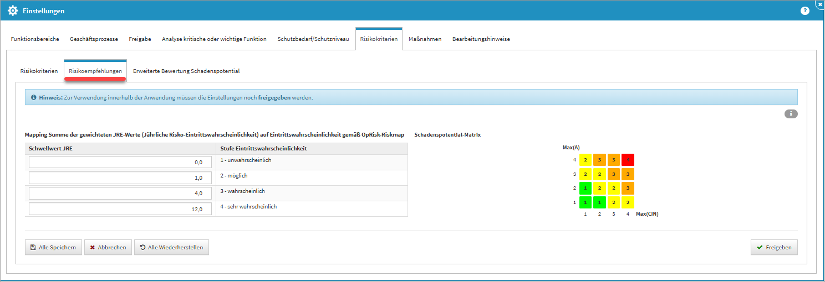The width and height of the screenshot is (825, 282).
Task: Click Alle Wiederherstellen button
Action: click(171, 248)
